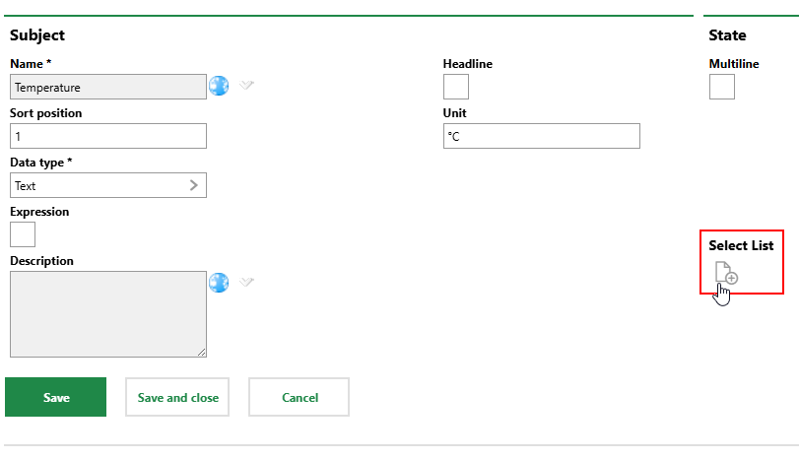Add a new Select List document icon

pos(725,274)
